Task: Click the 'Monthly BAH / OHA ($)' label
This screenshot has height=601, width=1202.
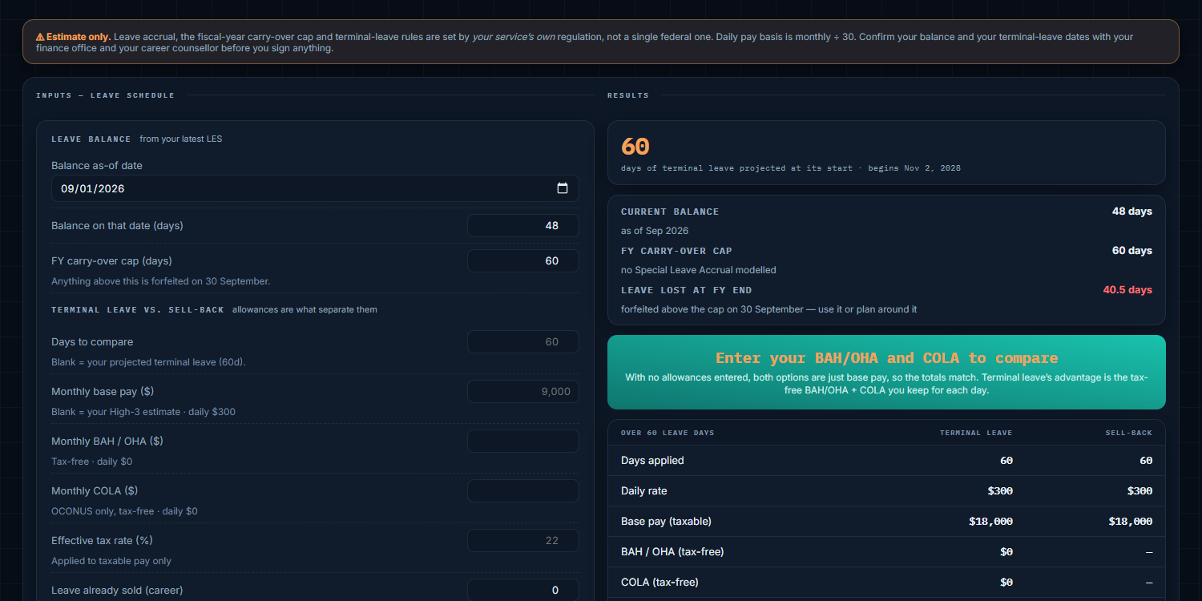Action: coord(107,442)
